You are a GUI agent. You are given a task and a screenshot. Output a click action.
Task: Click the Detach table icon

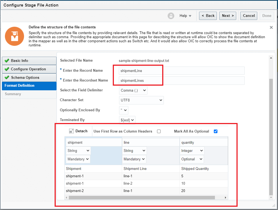pos(71,131)
